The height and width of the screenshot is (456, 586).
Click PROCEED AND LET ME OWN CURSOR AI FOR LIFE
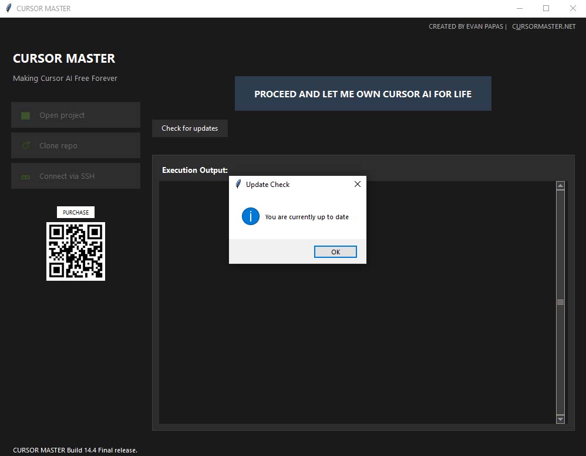click(x=363, y=94)
